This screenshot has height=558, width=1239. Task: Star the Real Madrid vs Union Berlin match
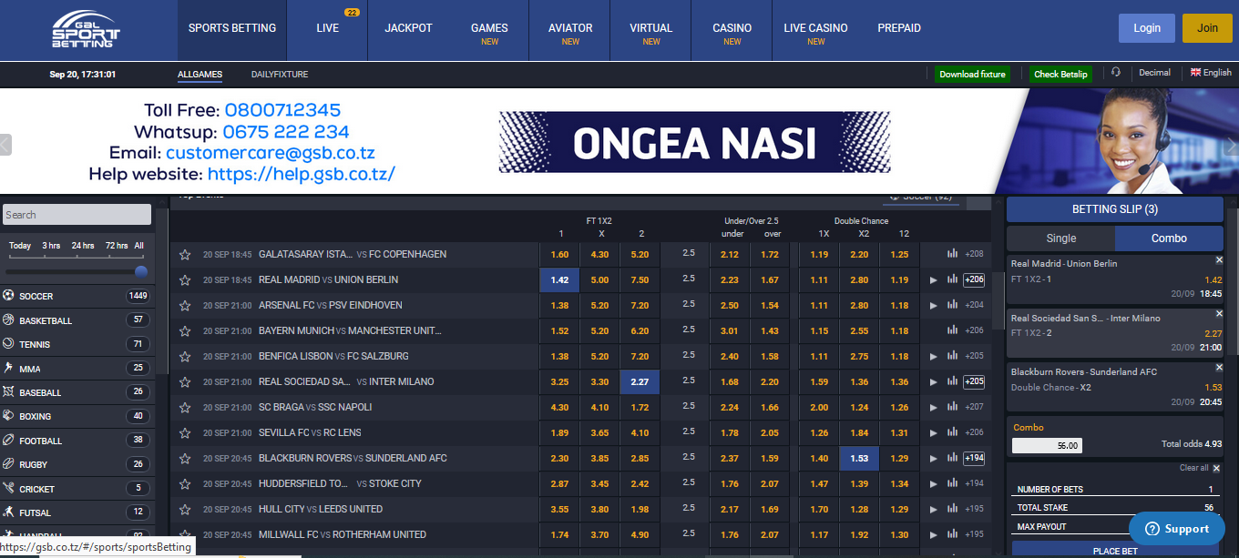coord(185,280)
